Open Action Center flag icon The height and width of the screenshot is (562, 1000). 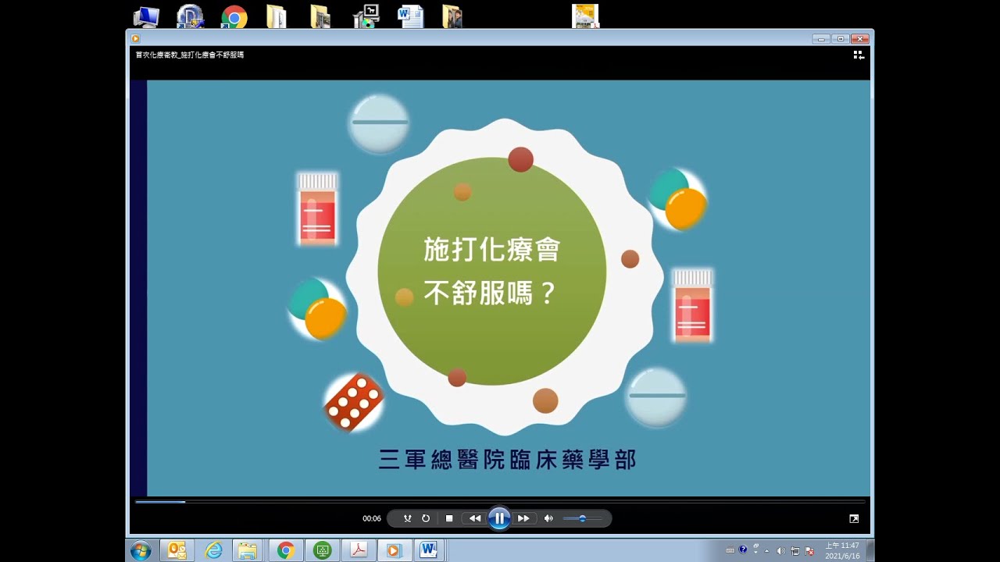pos(809,550)
